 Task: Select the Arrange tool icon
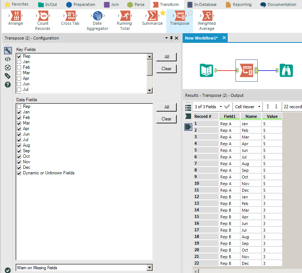click(x=16, y=16)
